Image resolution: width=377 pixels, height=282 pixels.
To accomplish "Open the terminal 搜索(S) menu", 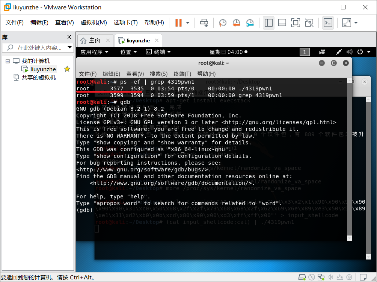I will 159,73.
